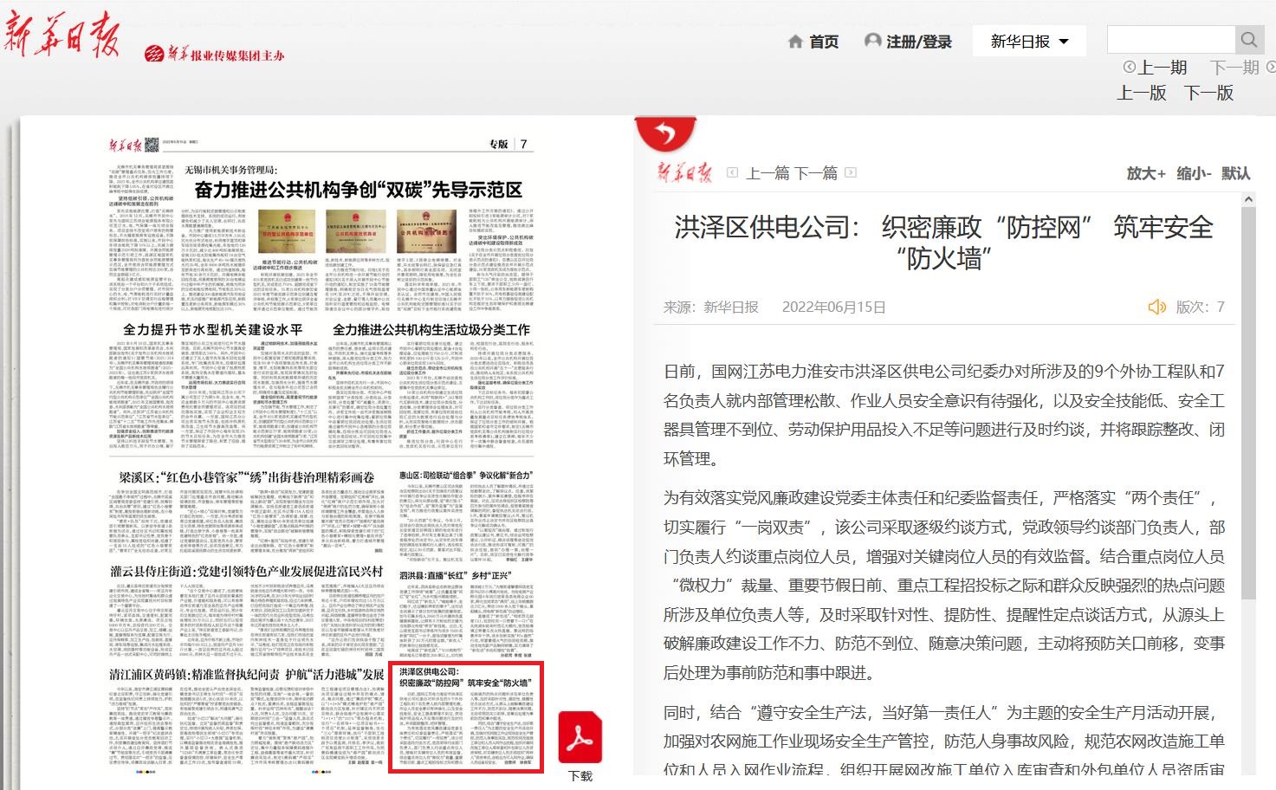Click the 新华日报 logo
Viewport: 1276px width, 790px height.
[x=62, y=36]
